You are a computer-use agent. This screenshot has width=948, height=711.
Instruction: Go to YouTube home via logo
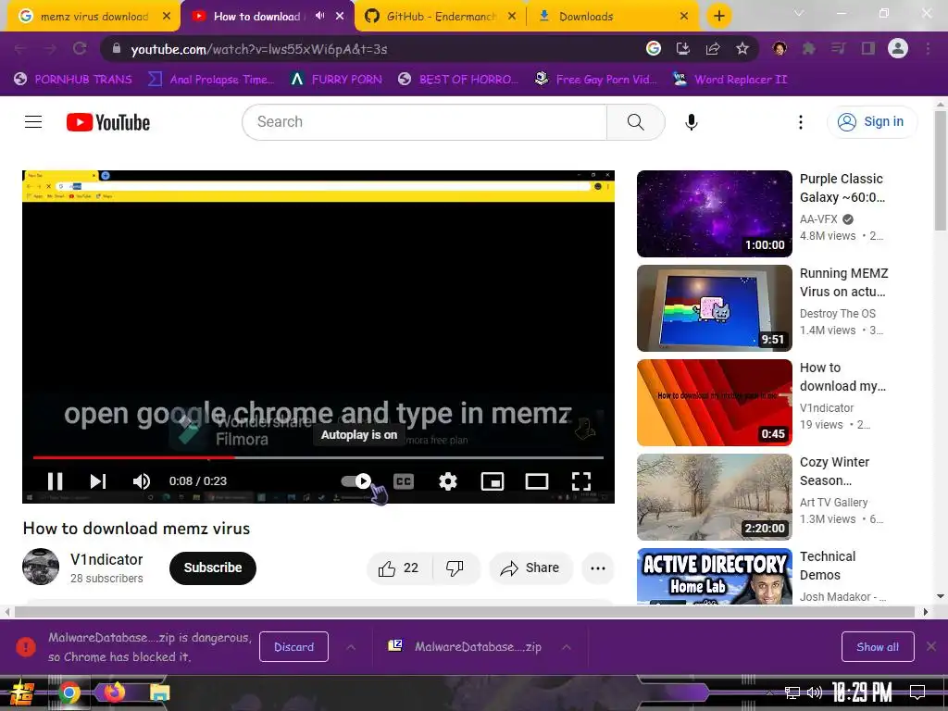tap(108, 122)
